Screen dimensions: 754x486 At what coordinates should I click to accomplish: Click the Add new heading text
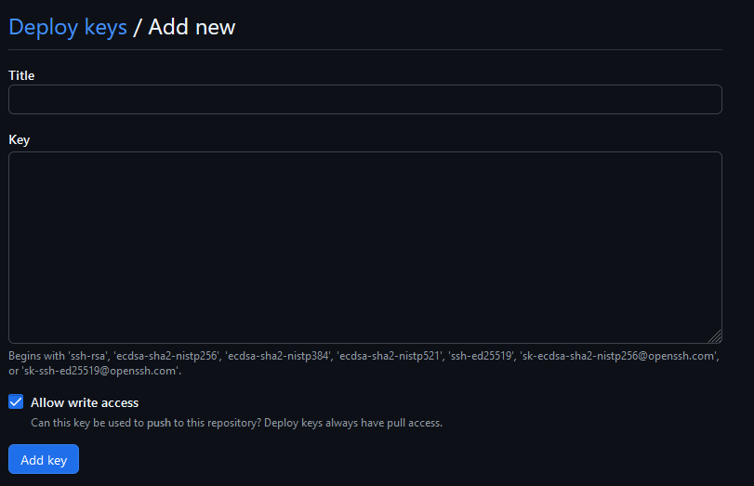[x=192, y=27]
